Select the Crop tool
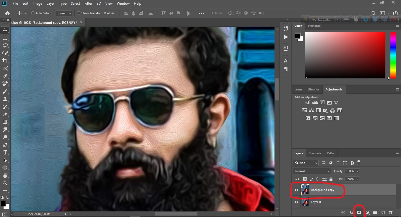 [x=5, y=61]
